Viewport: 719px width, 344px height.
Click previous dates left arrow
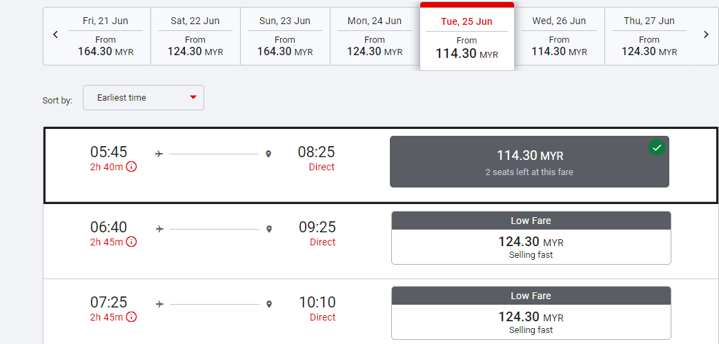pos(56,35)
